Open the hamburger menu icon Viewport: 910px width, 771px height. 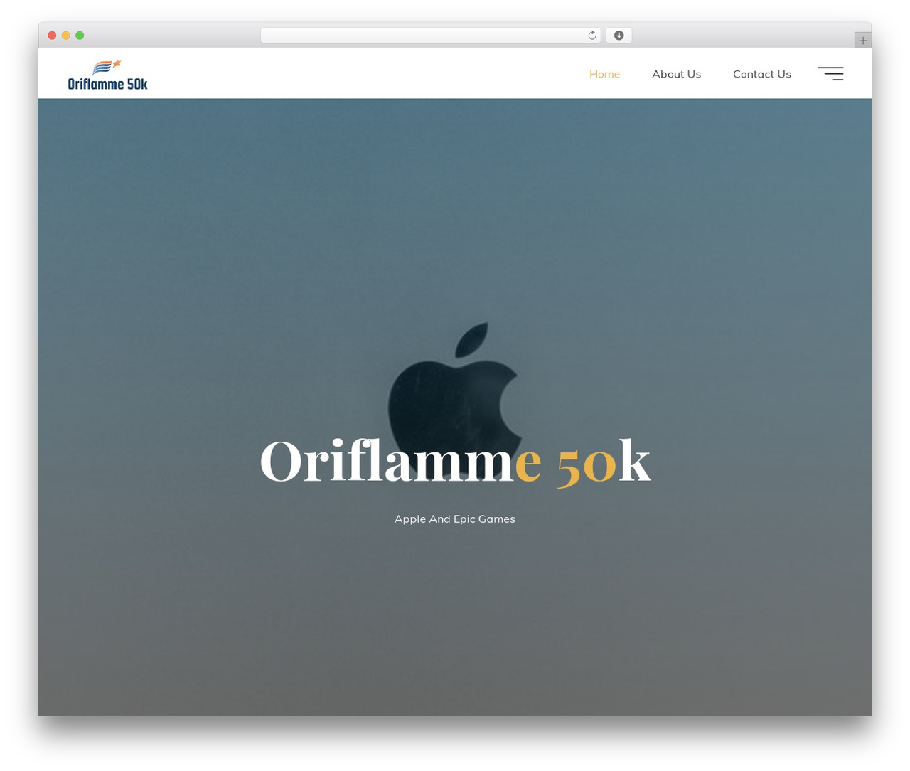tap(830, 74)
